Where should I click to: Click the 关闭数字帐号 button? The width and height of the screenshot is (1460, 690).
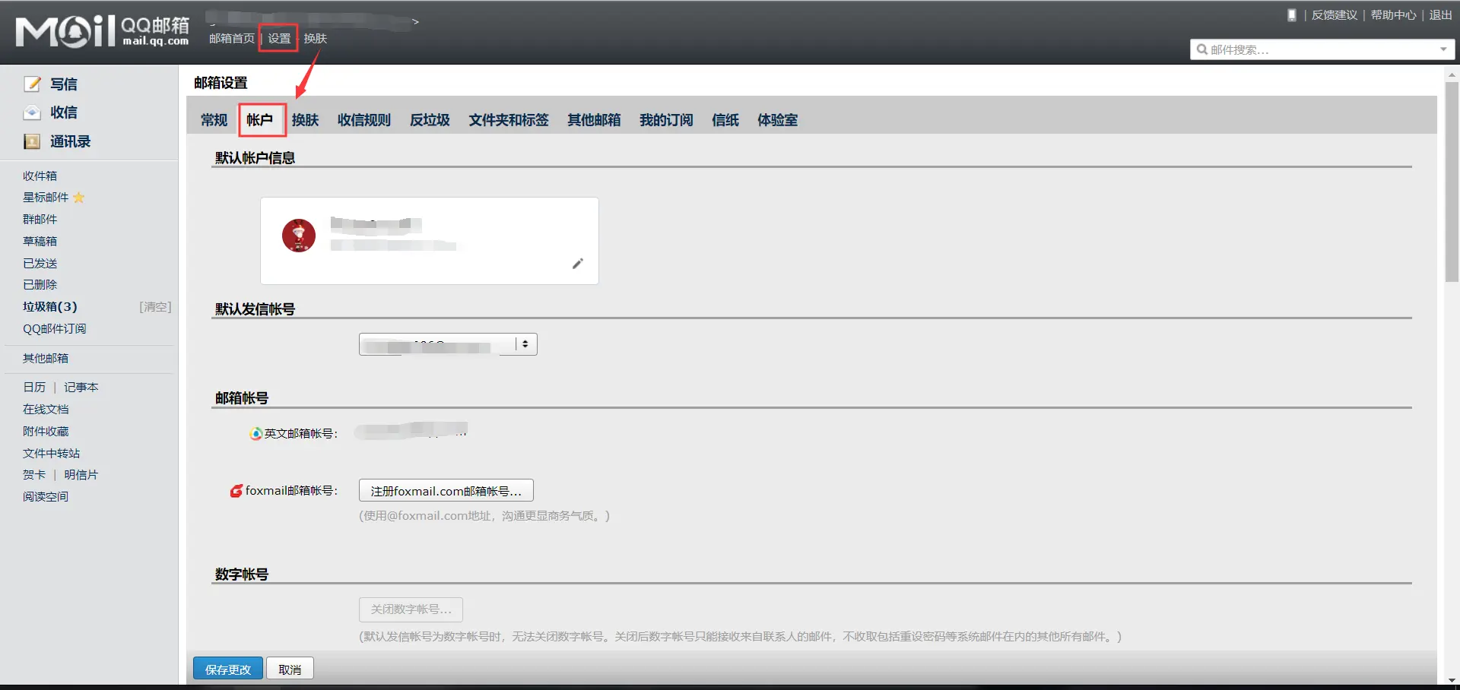(x=411, y=609)
